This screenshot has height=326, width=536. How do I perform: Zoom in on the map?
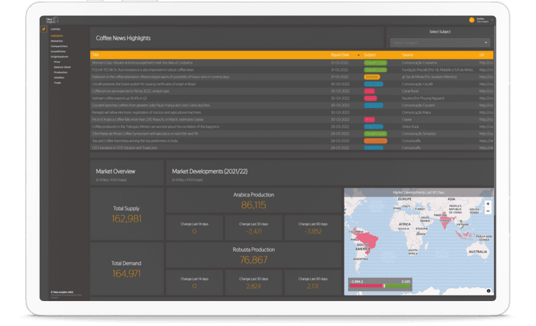point(488,204)
